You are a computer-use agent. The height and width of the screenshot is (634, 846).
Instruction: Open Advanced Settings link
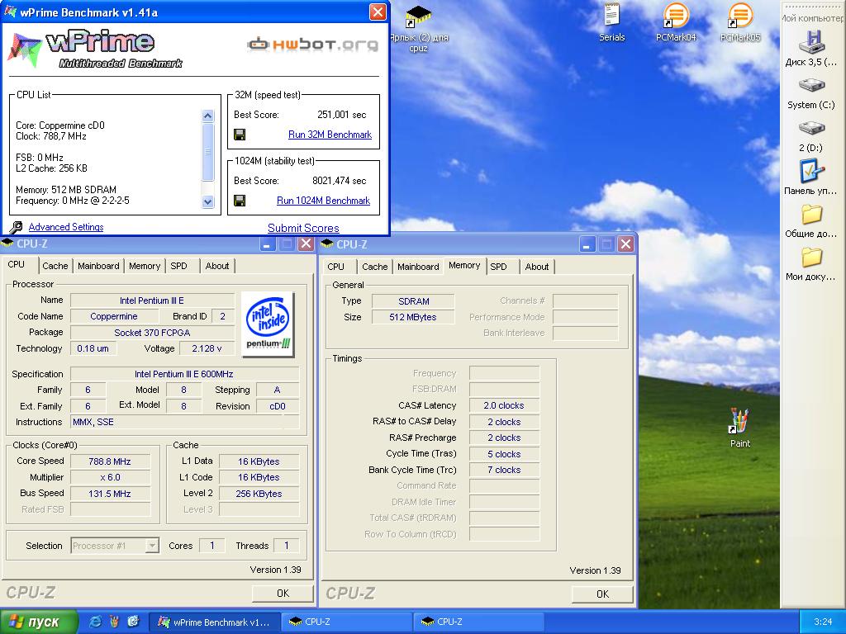[x=66, y=227]
